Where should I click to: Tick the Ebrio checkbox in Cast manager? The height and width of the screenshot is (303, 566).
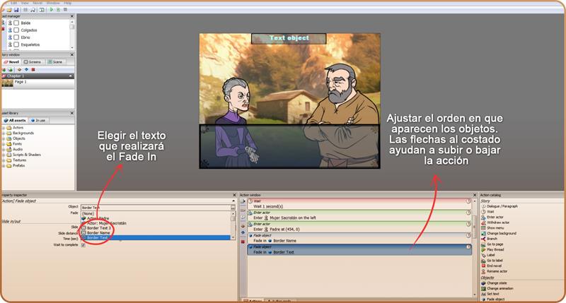click(x=16, y=37)
